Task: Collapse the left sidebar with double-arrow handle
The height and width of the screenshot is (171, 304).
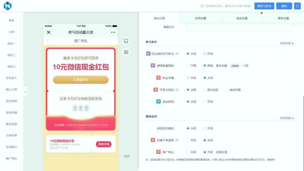Action: [25, 92]
